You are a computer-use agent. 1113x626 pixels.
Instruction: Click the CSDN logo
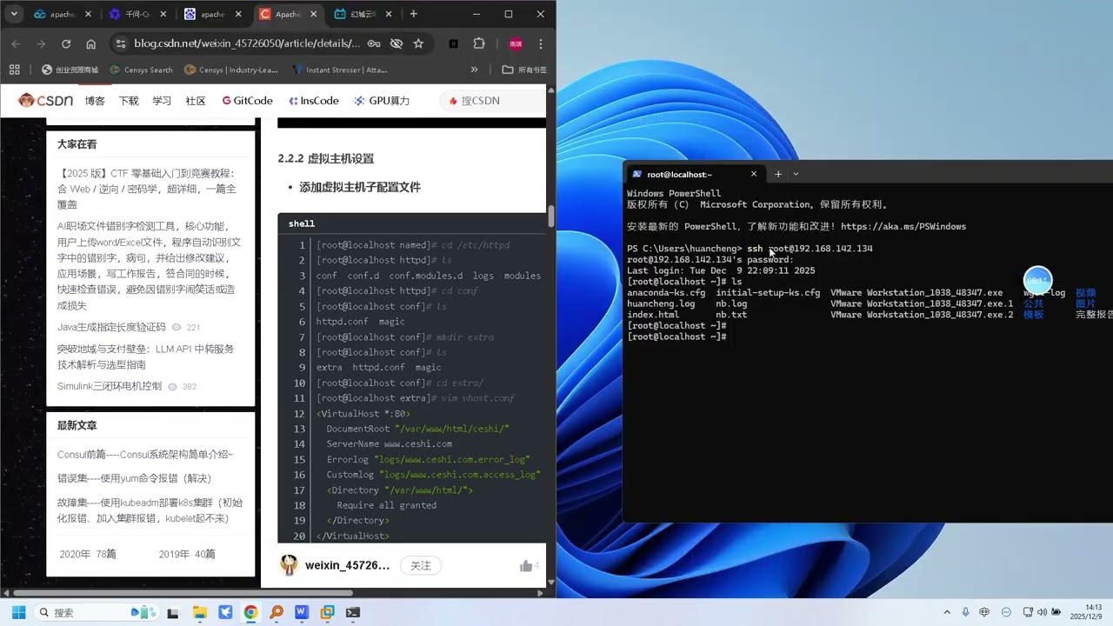coord(46,101)
